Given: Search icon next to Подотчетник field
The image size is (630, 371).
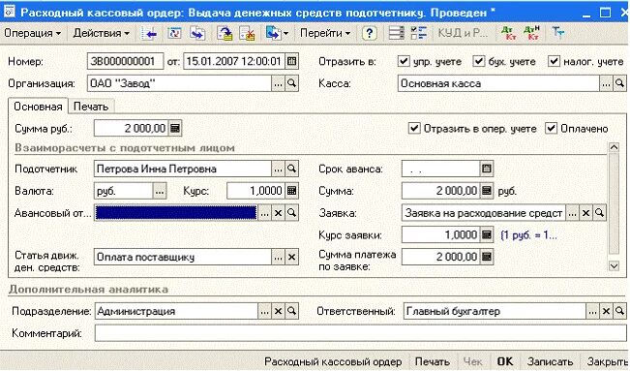Looking at the screenshot, I should click(x=291, y=169).
